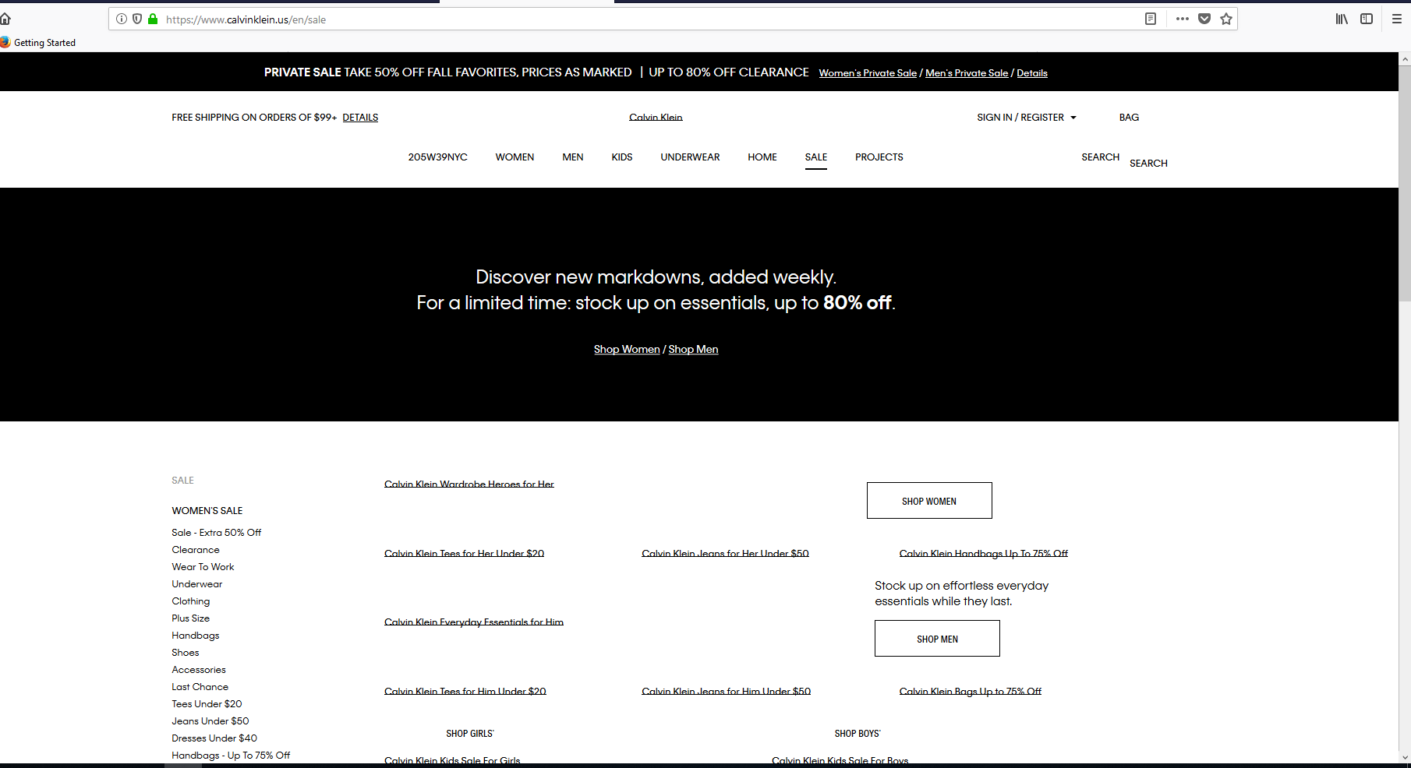Click the green secure connection padlock

point(153,19)
